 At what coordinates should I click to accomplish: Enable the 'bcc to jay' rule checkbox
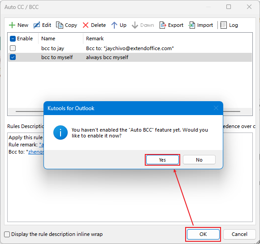pos(13,48)
